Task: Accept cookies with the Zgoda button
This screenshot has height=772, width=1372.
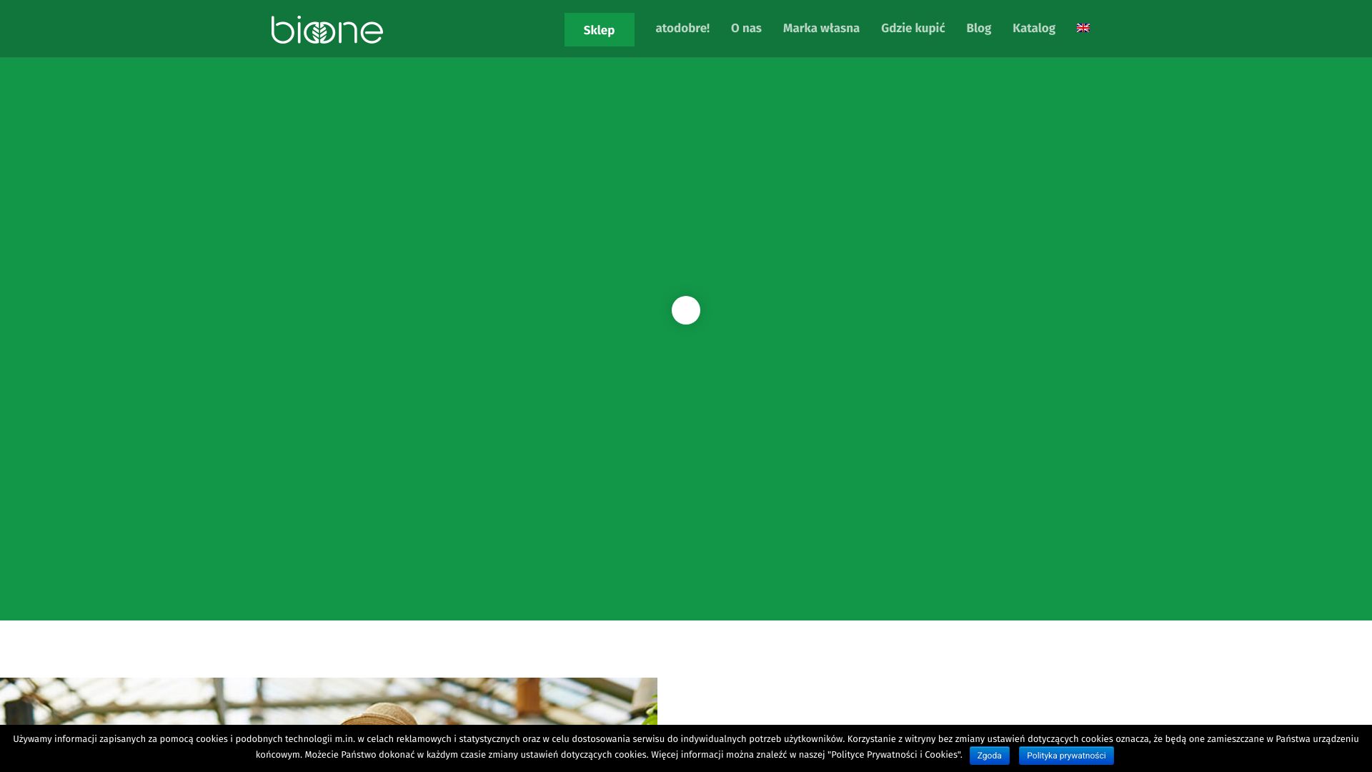Action: pyautogui.click(x=989, y=756)
